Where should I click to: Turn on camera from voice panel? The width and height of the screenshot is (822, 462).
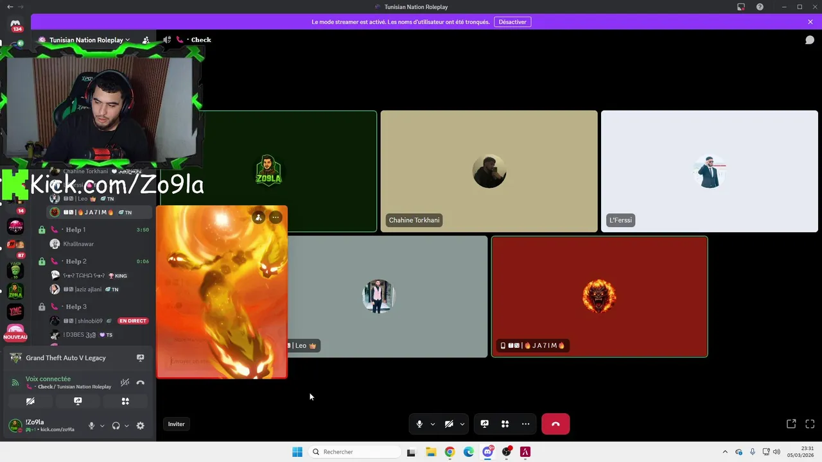pos(30,401)
